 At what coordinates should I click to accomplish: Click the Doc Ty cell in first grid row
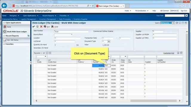(107, 65)
